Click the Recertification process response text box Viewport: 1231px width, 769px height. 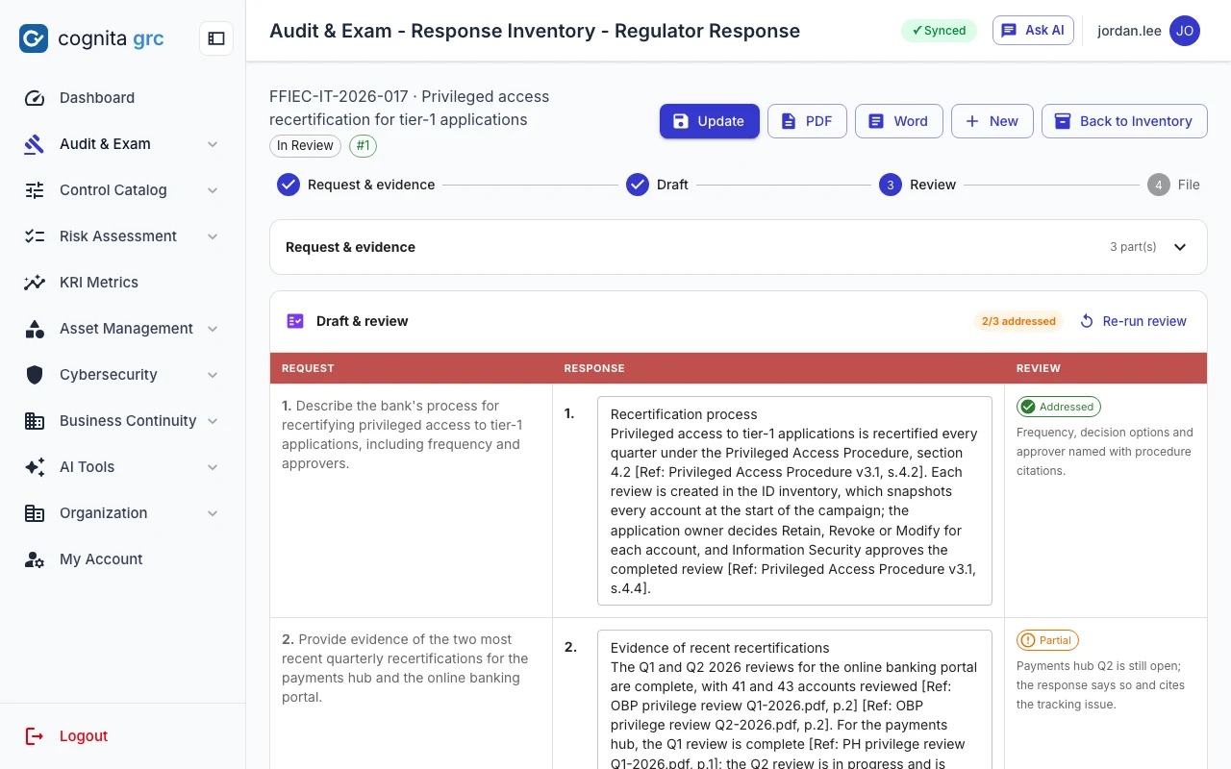794,501
